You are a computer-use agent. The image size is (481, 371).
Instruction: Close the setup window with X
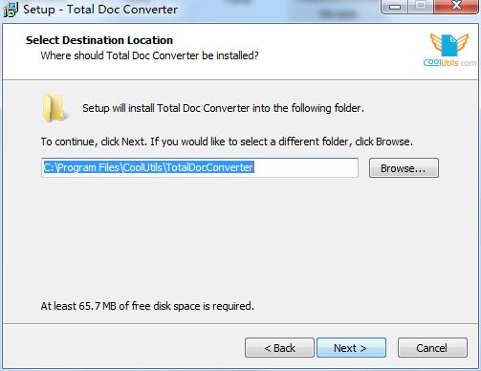coord(456,6)
